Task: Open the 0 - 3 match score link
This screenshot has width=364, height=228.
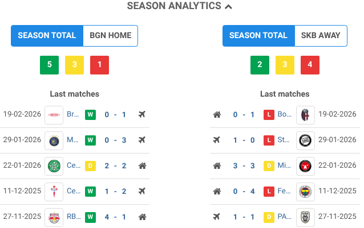Action: (x=115, y=140)
